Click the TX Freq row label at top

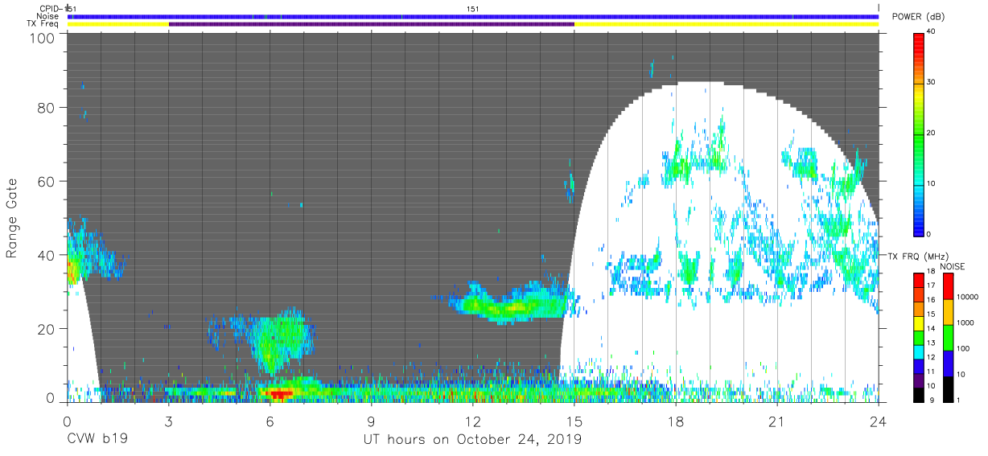point(43,24)
